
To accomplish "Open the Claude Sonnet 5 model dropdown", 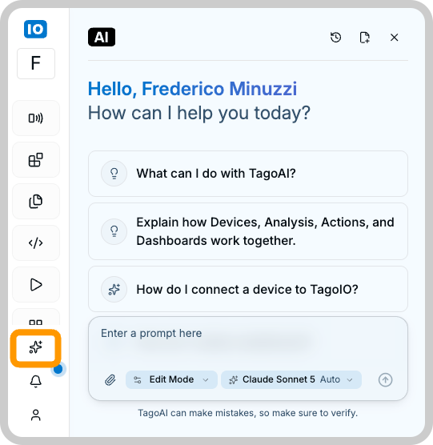I will click(291, 379).
